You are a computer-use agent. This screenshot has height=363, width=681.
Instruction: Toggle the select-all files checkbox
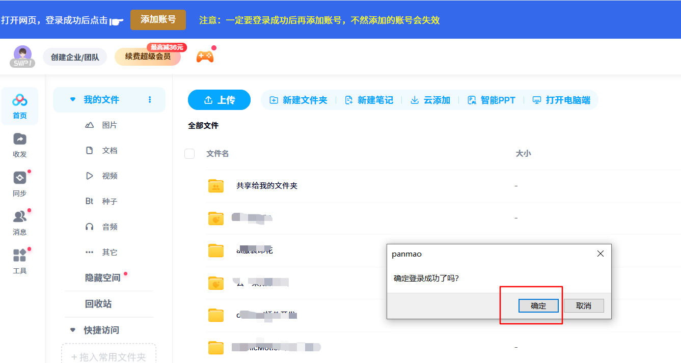[x=189, y=154]
